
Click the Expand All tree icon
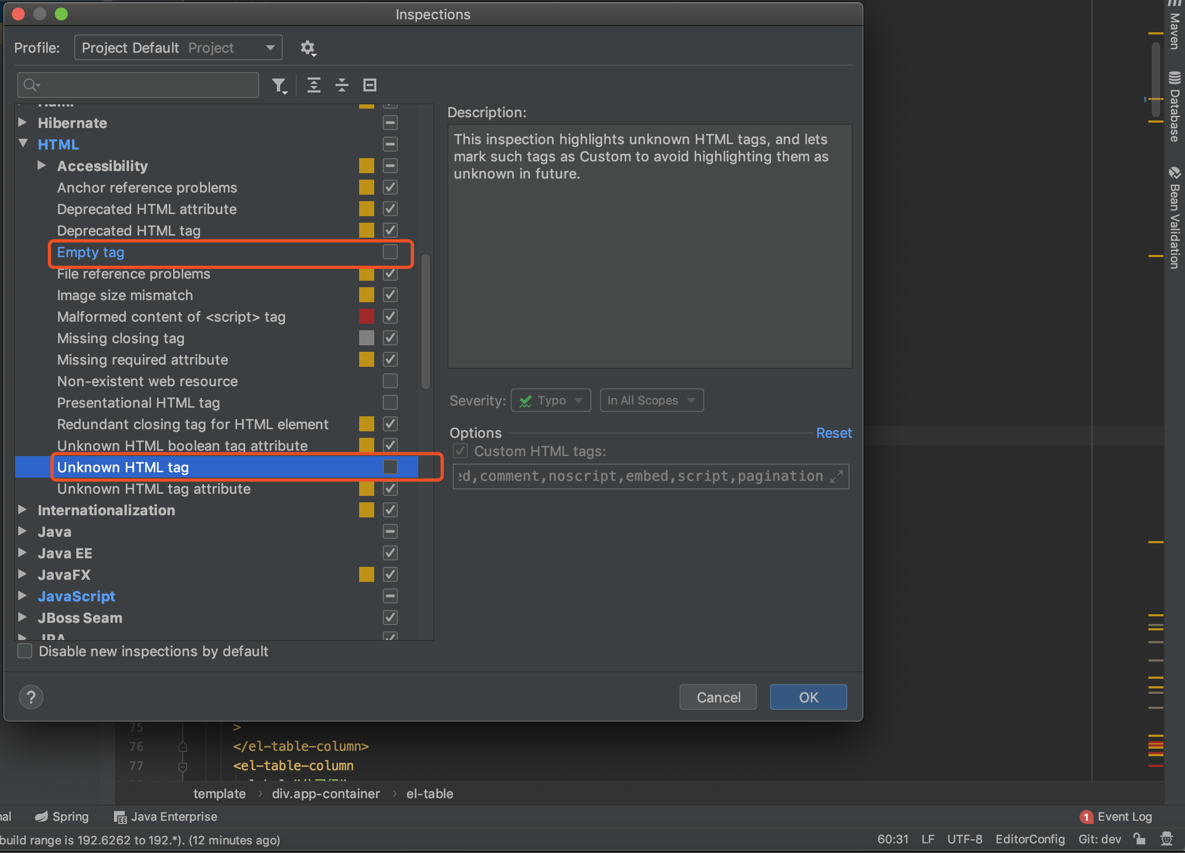tap(313, 85)
